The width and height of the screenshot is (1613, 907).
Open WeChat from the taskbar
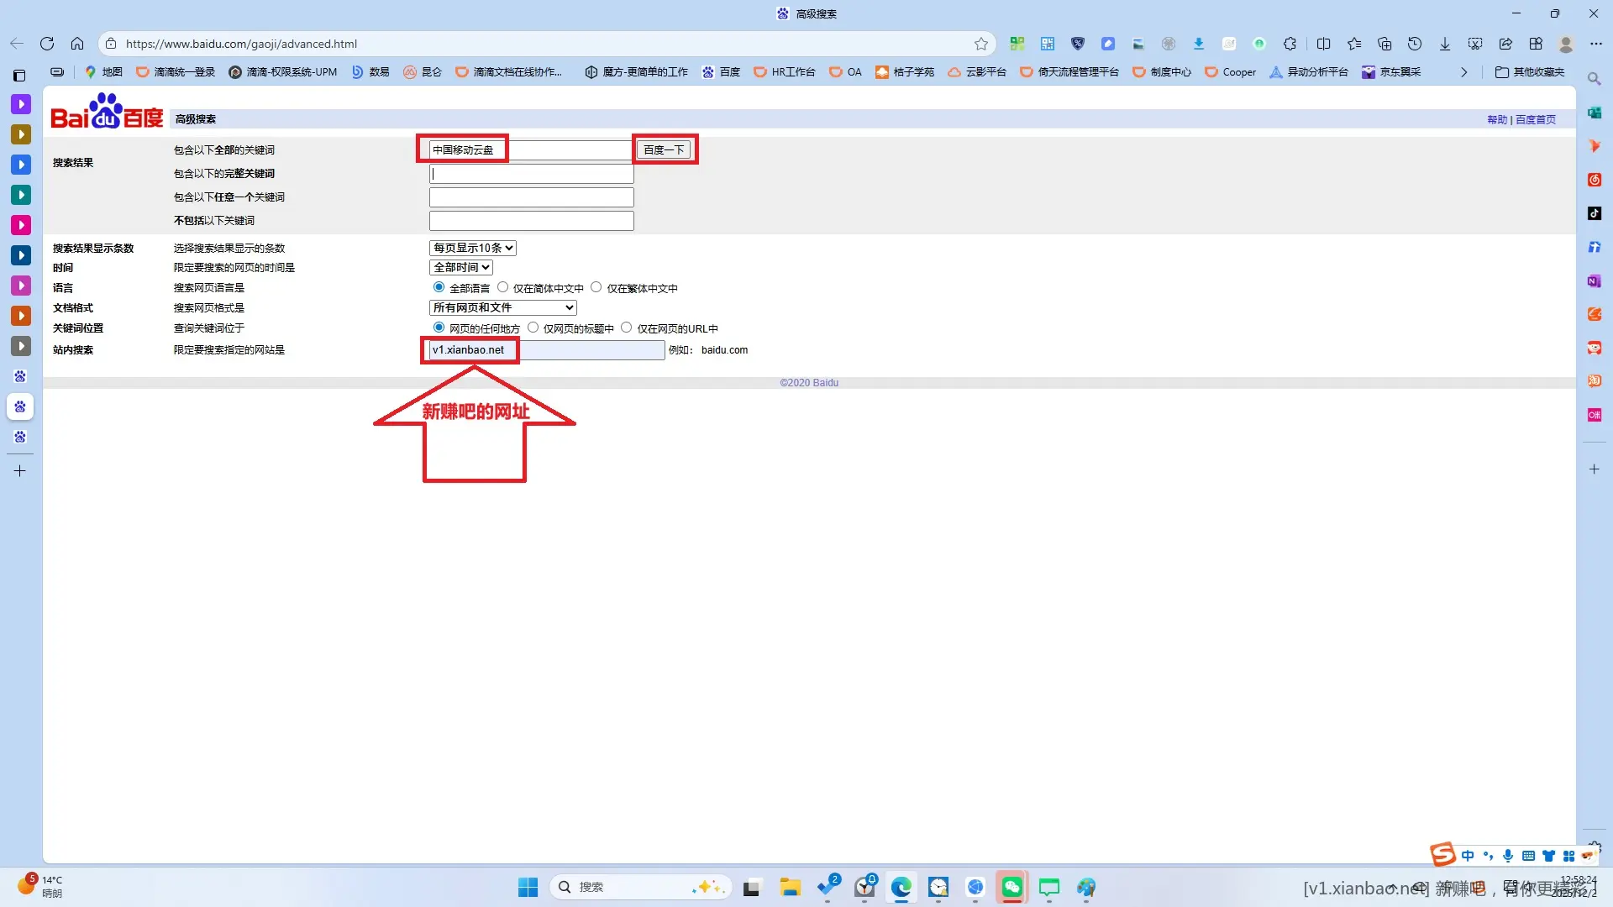(x=1012, y=887)
